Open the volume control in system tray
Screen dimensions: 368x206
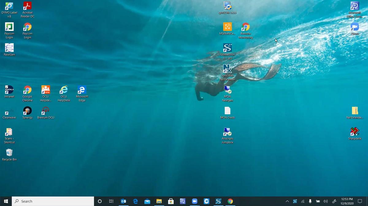325,201
